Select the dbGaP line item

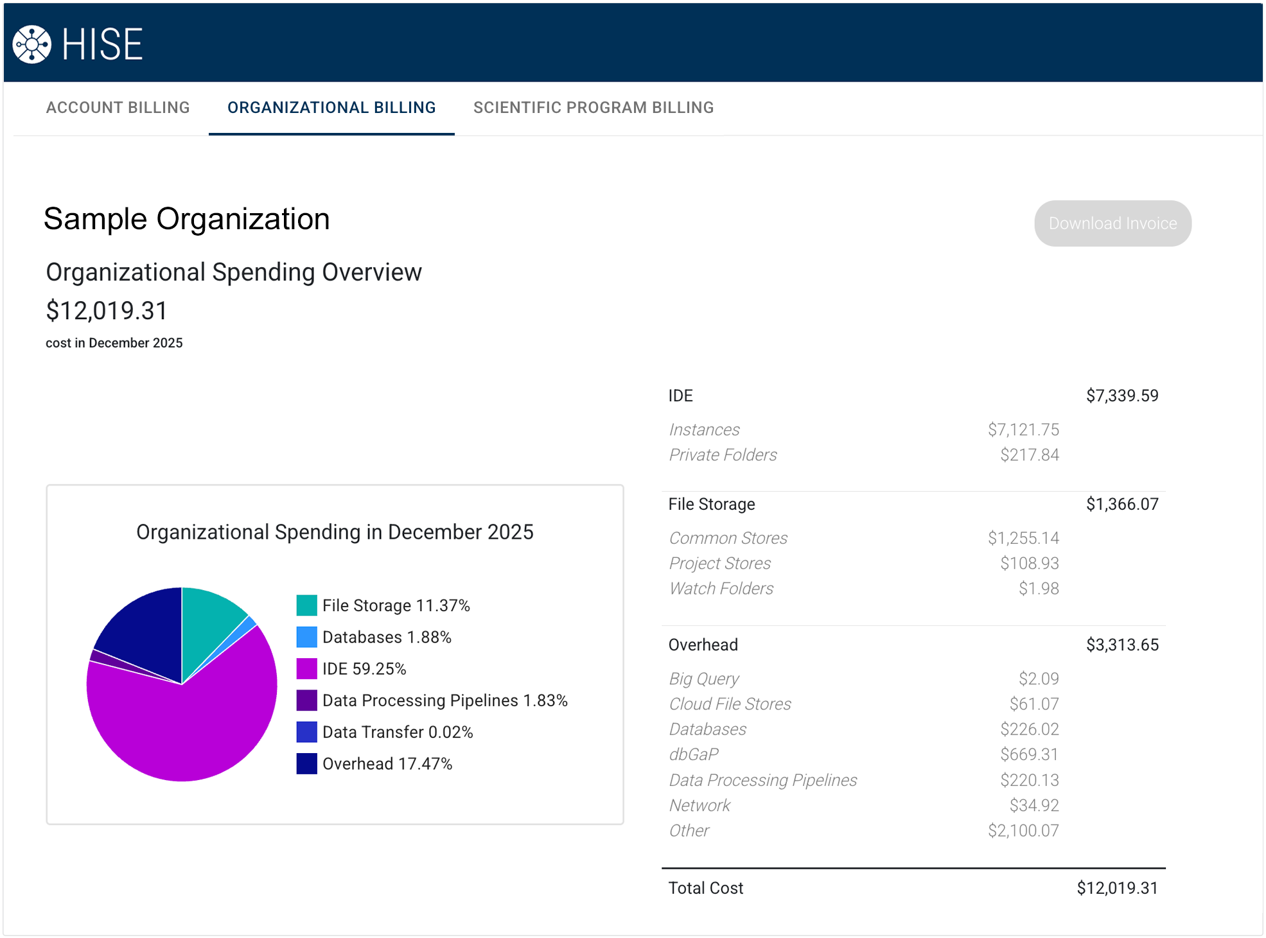[x=693, y=754]
